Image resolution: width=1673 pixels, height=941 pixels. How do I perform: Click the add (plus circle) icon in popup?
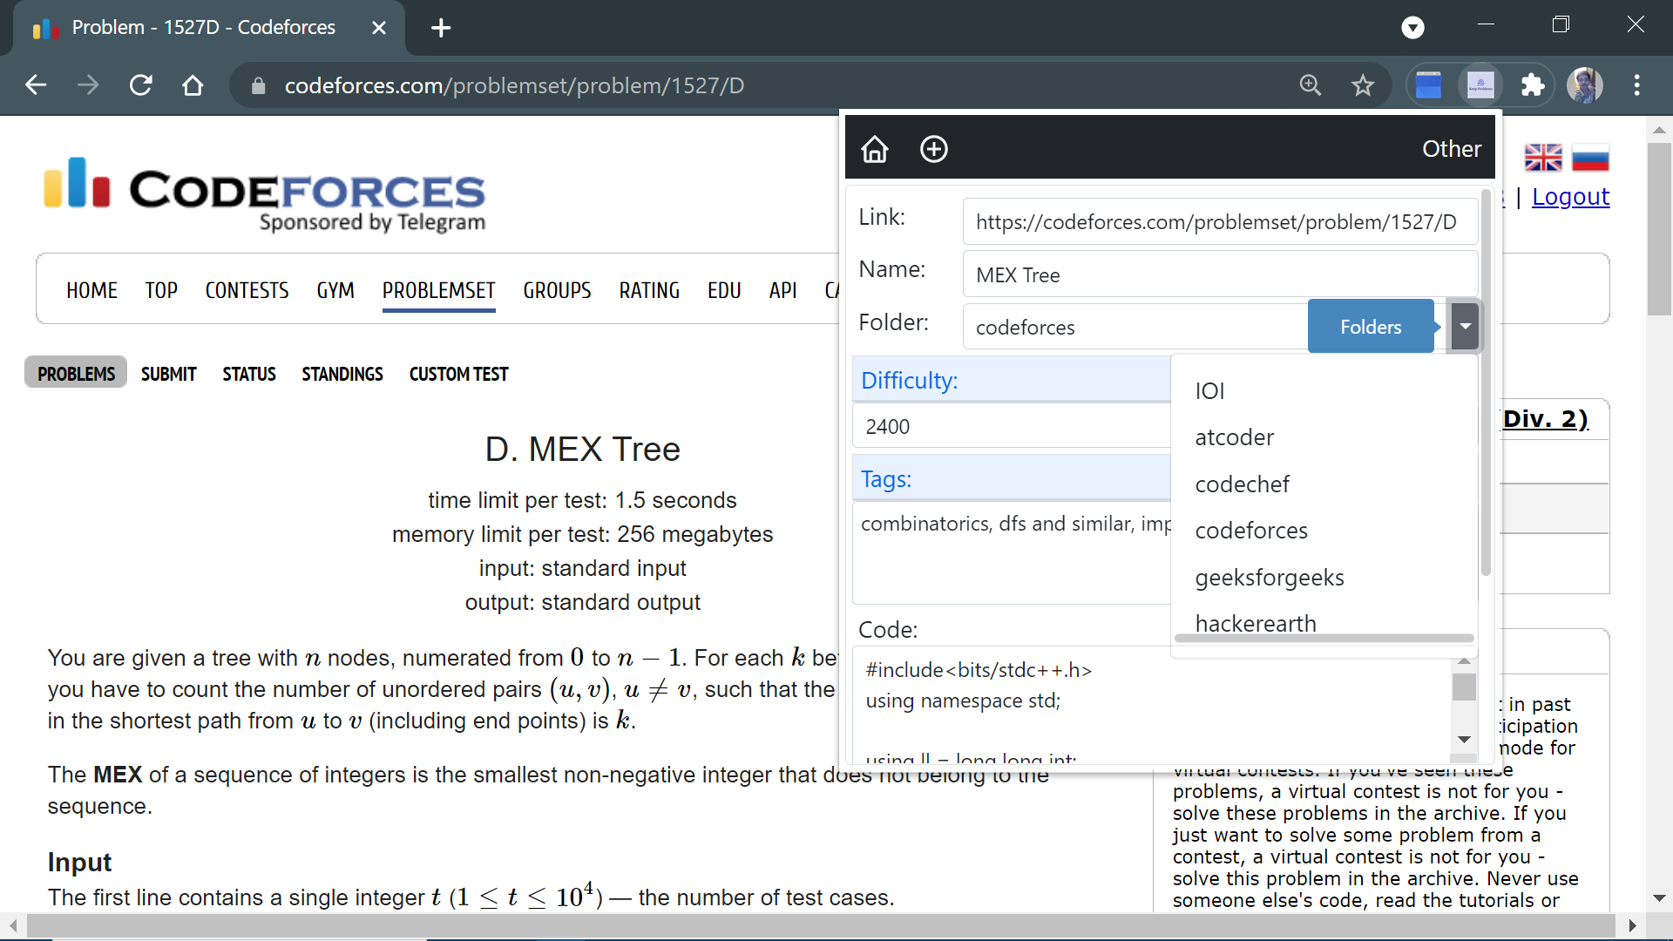934,149
